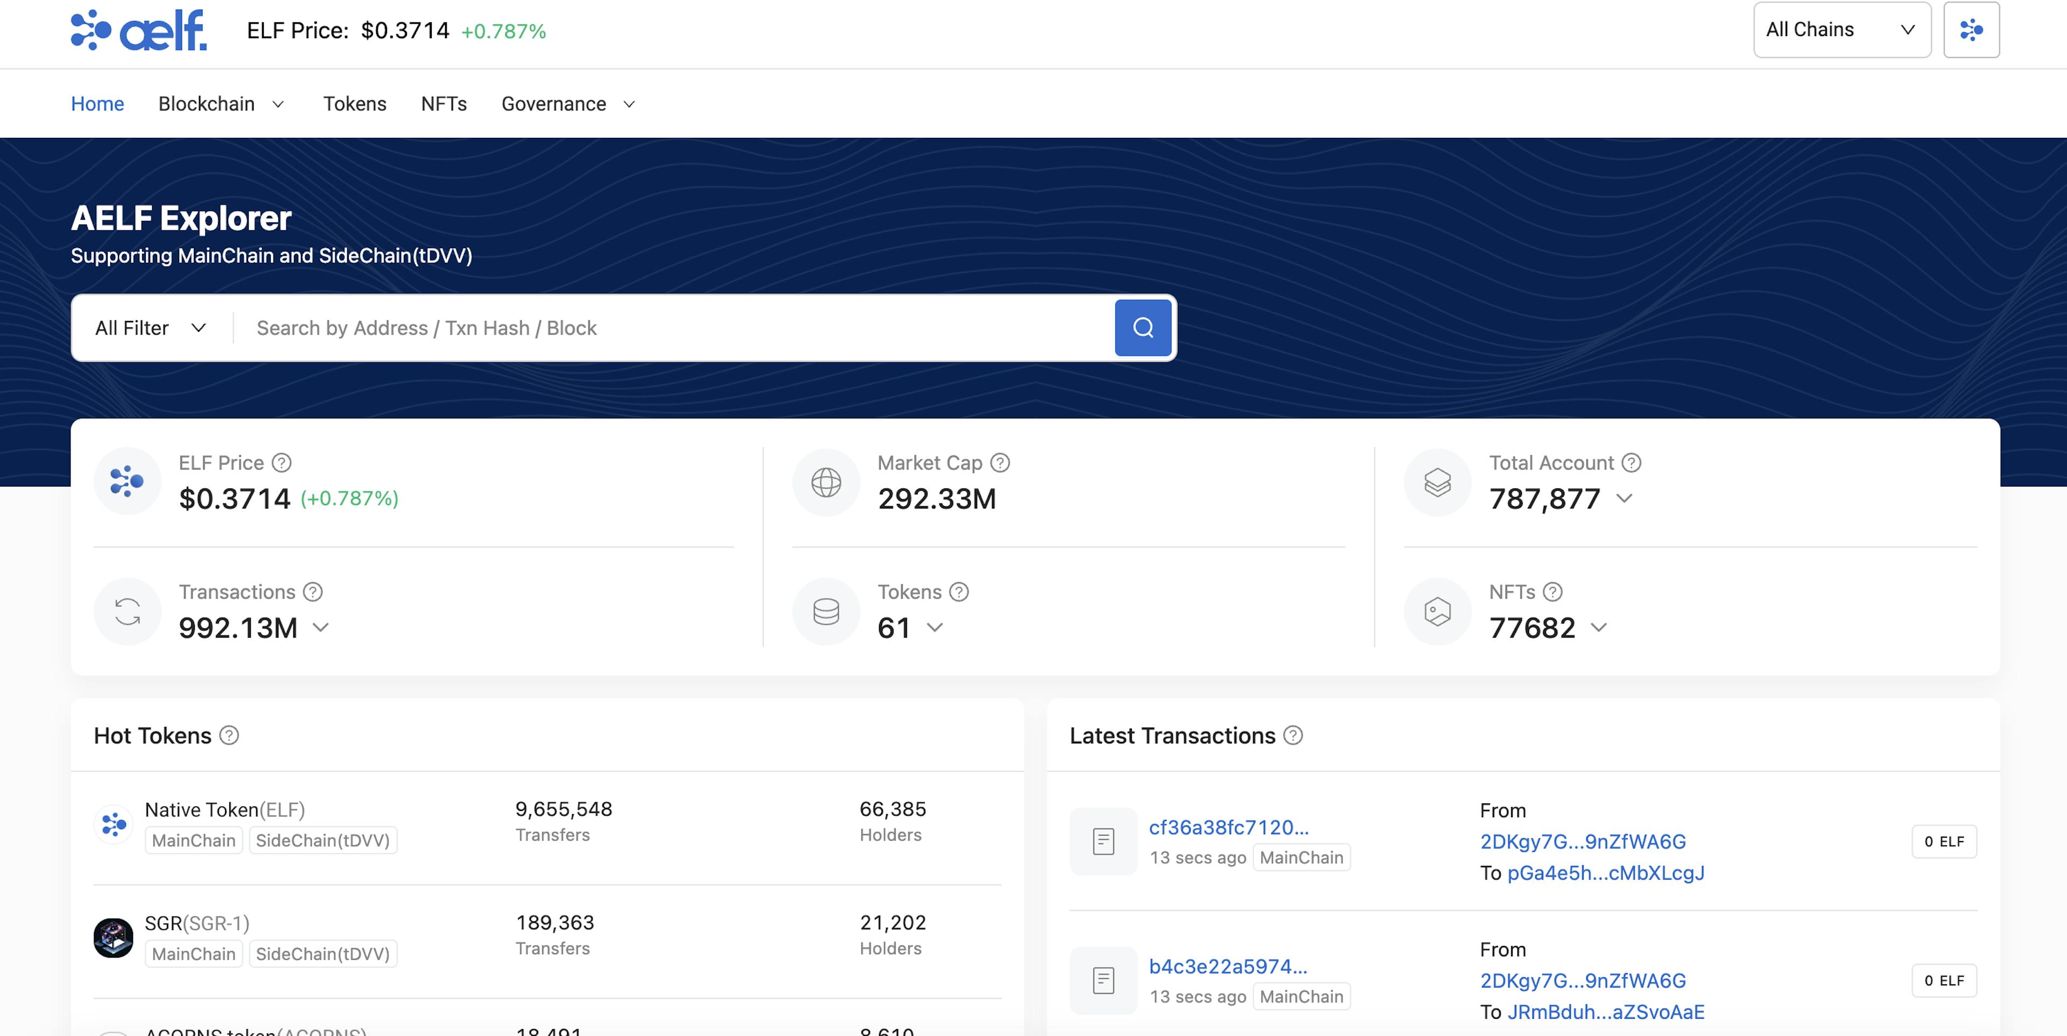Image resolution: width=2067 pixels, height=1036 pixels.
Task: Click the 189,363 Transfers value
Action: tap(554, 923)
